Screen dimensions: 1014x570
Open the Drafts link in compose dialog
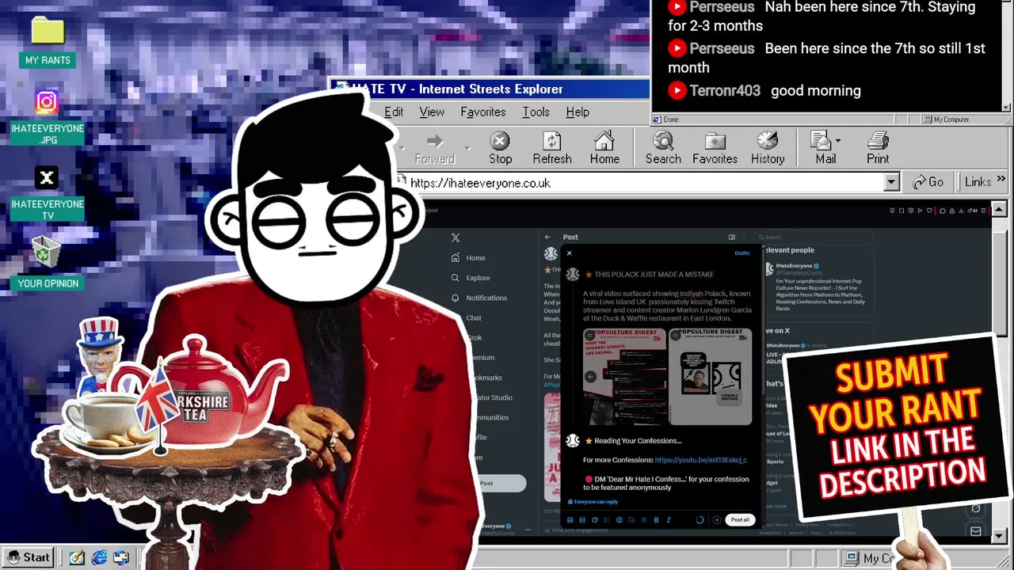(x=741, y=253)
